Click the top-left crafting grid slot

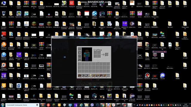click(x=95, y=53)
